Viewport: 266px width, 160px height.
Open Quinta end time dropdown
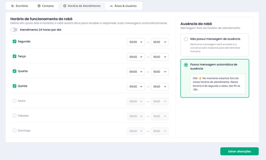pyautogui.click(x=160, y=87)
